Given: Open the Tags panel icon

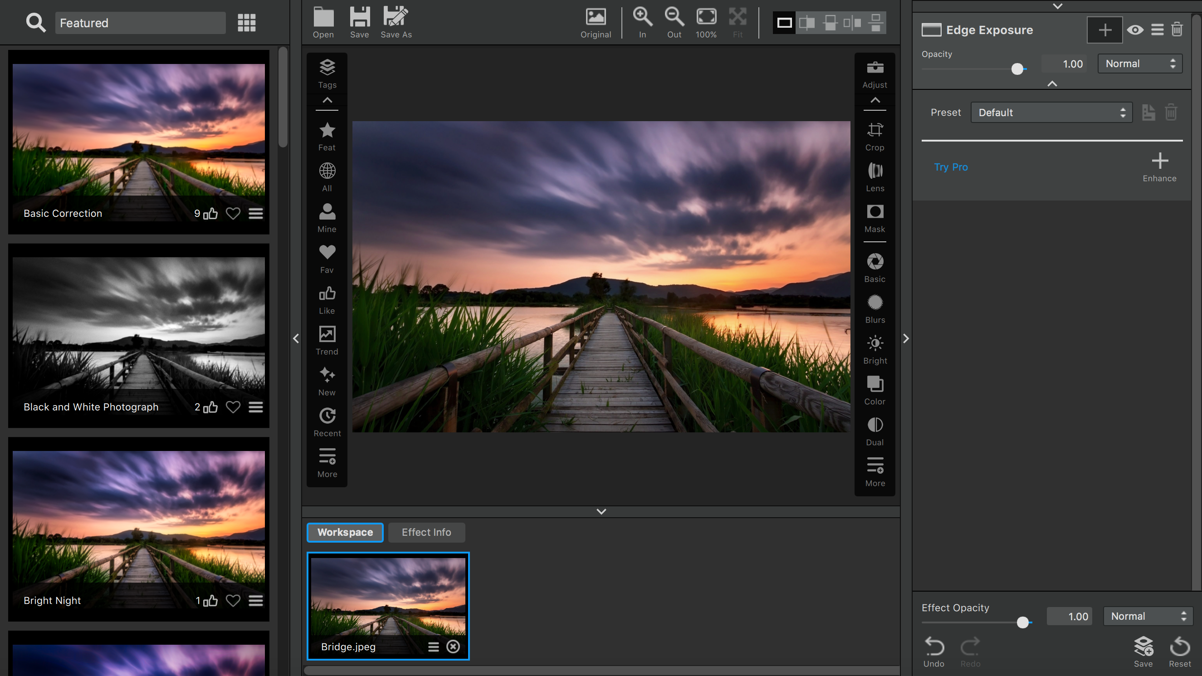Looking at the screenshot, I should tap(327, 74).
